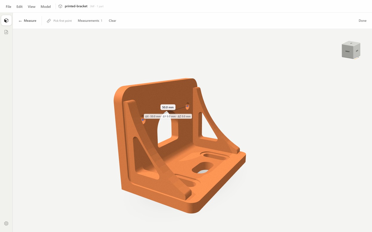The width and height of the screenshot is (372, 232).
Task: Open the Edit menu
Action: (x=19, y=6)
